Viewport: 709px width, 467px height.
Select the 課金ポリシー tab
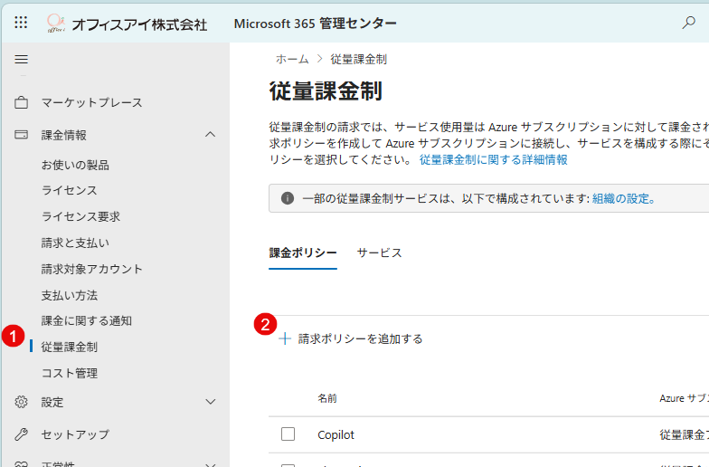pyautogui.click(x=303, y=253)
